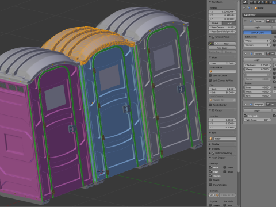This screenshot has height=207, width=276.
Task: Open the Render Layers properties tab icon
Action: (x=255, y=2)
